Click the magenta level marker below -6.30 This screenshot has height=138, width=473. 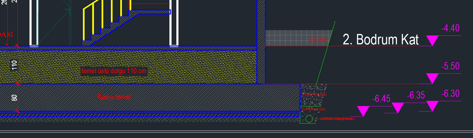[432, 106]
